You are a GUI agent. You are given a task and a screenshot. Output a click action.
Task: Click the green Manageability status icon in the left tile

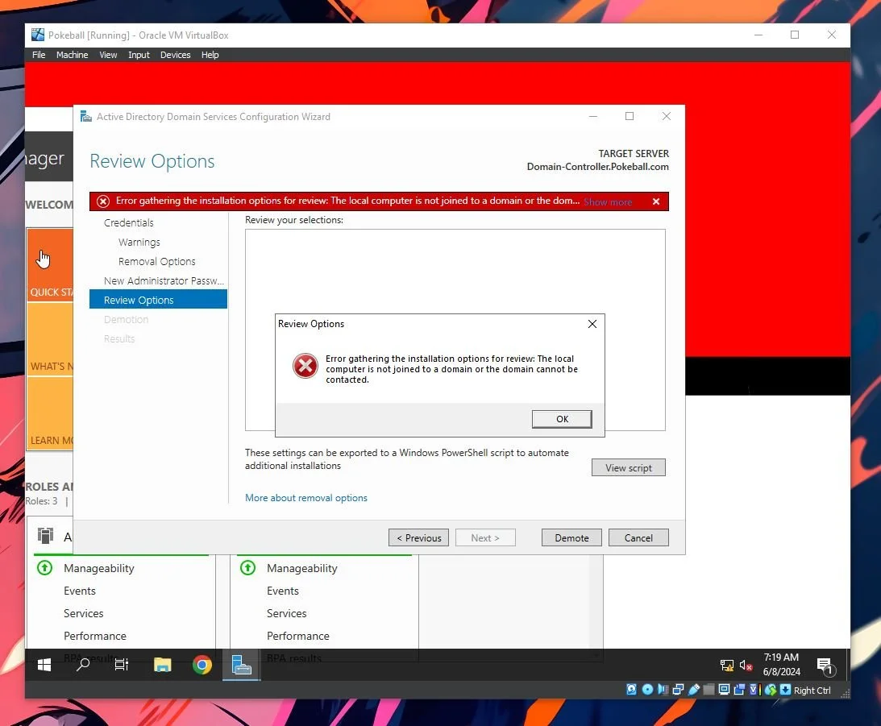45,567
